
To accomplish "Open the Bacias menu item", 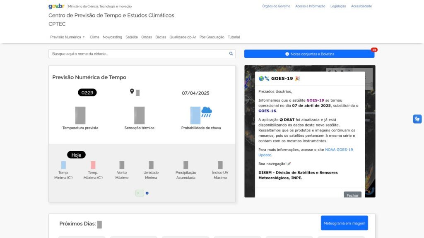I will coord(161,37).
